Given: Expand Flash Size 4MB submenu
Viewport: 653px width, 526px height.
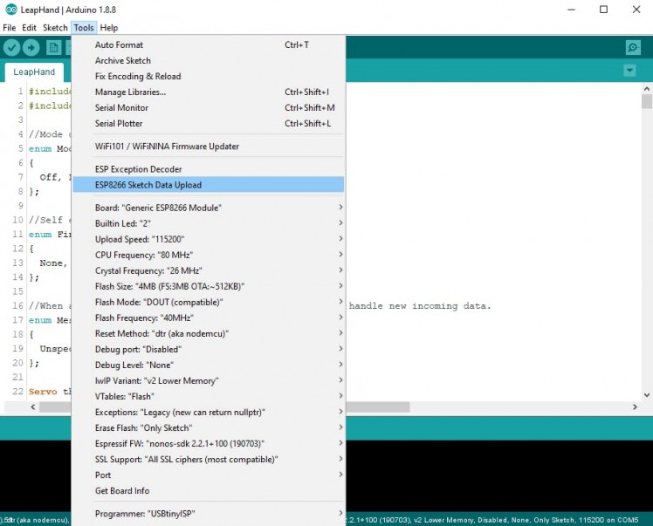Looking at the screenshot, I should (209, 287).
